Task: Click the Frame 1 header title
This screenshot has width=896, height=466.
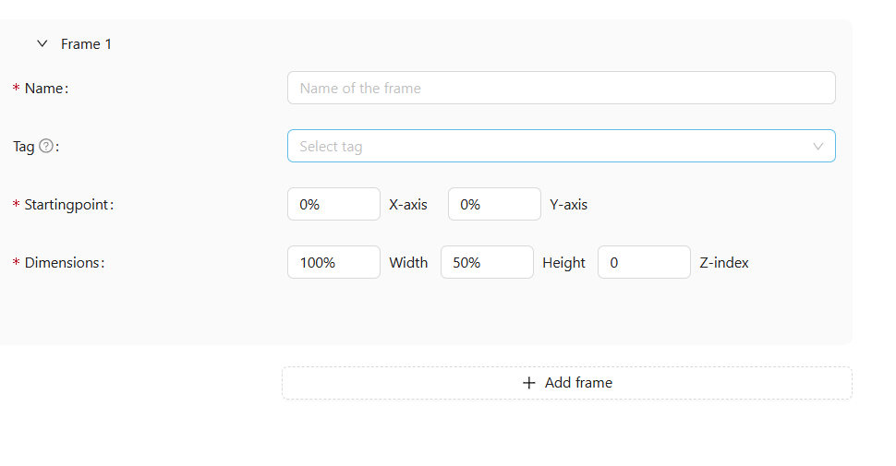Action: 86,43
